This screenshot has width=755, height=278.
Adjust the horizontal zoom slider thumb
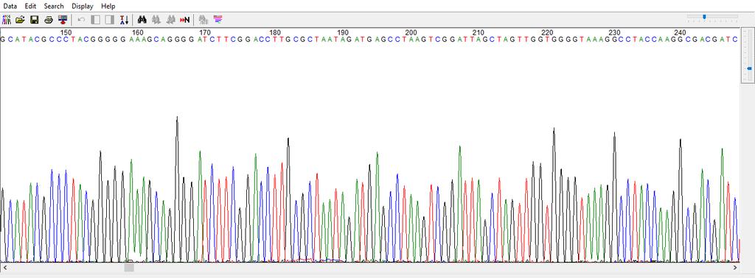tap(704, 17)
